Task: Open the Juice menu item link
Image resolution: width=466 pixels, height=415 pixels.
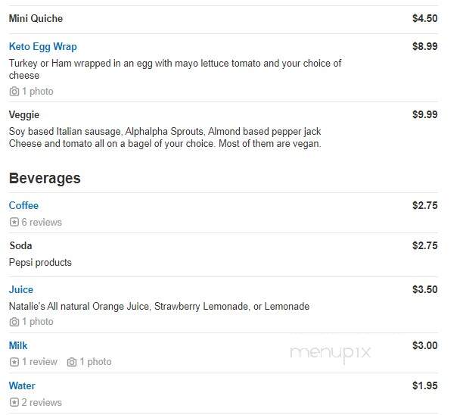Action: [x=21, y=289]
